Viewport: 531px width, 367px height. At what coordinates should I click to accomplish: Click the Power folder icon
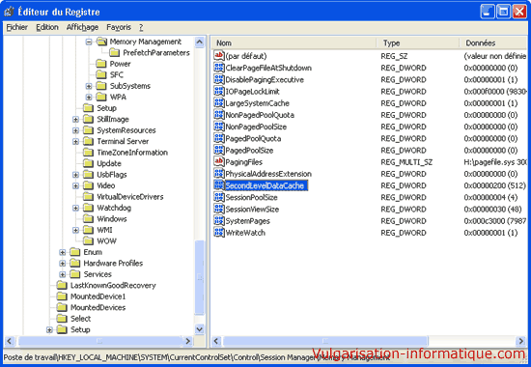coord(101,64)
